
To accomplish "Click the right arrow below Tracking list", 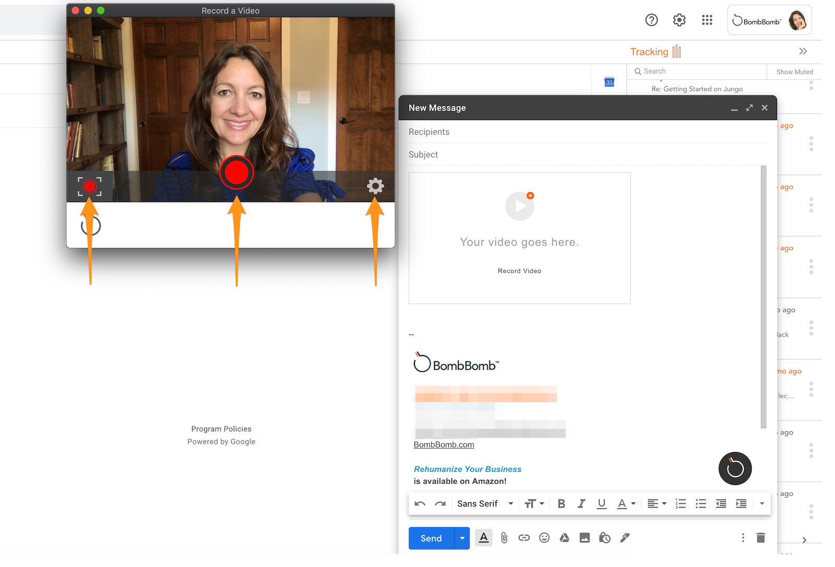I will coord(804,540).
